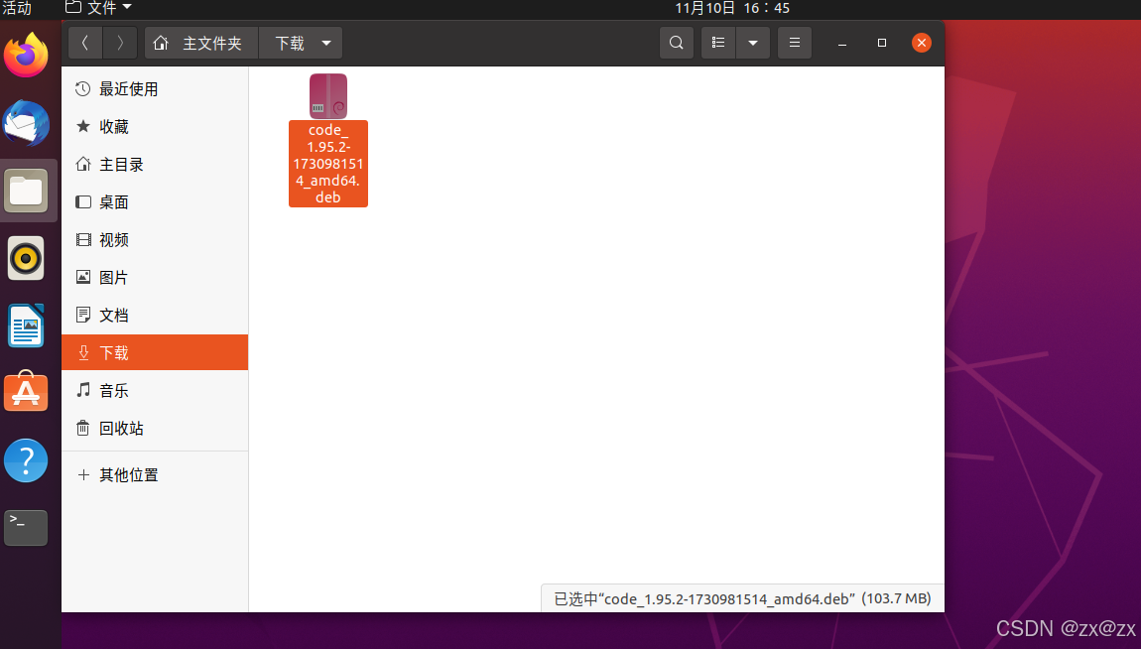1141x649 pixels.
Task: Launch Firefox from the dock
Action: pos(26,56)
